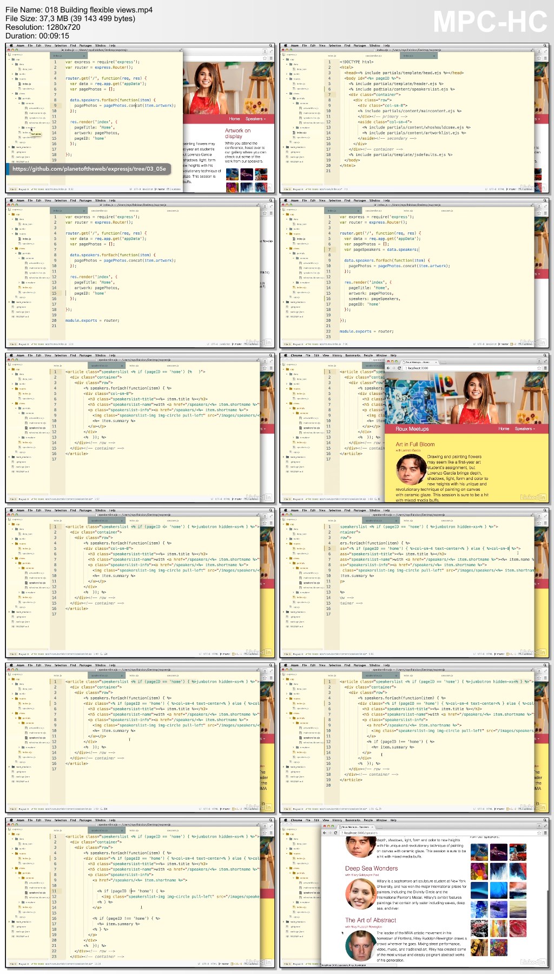This screenshot has width=554, height=974.
Task: Collapse the partials folder in first thumbnail tree
Action: click(x=16, y=99)
